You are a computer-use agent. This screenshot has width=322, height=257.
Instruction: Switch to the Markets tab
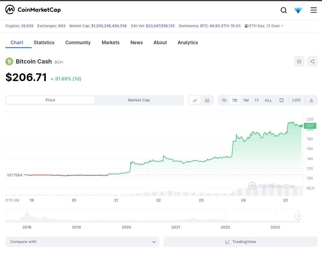(111, 42)
